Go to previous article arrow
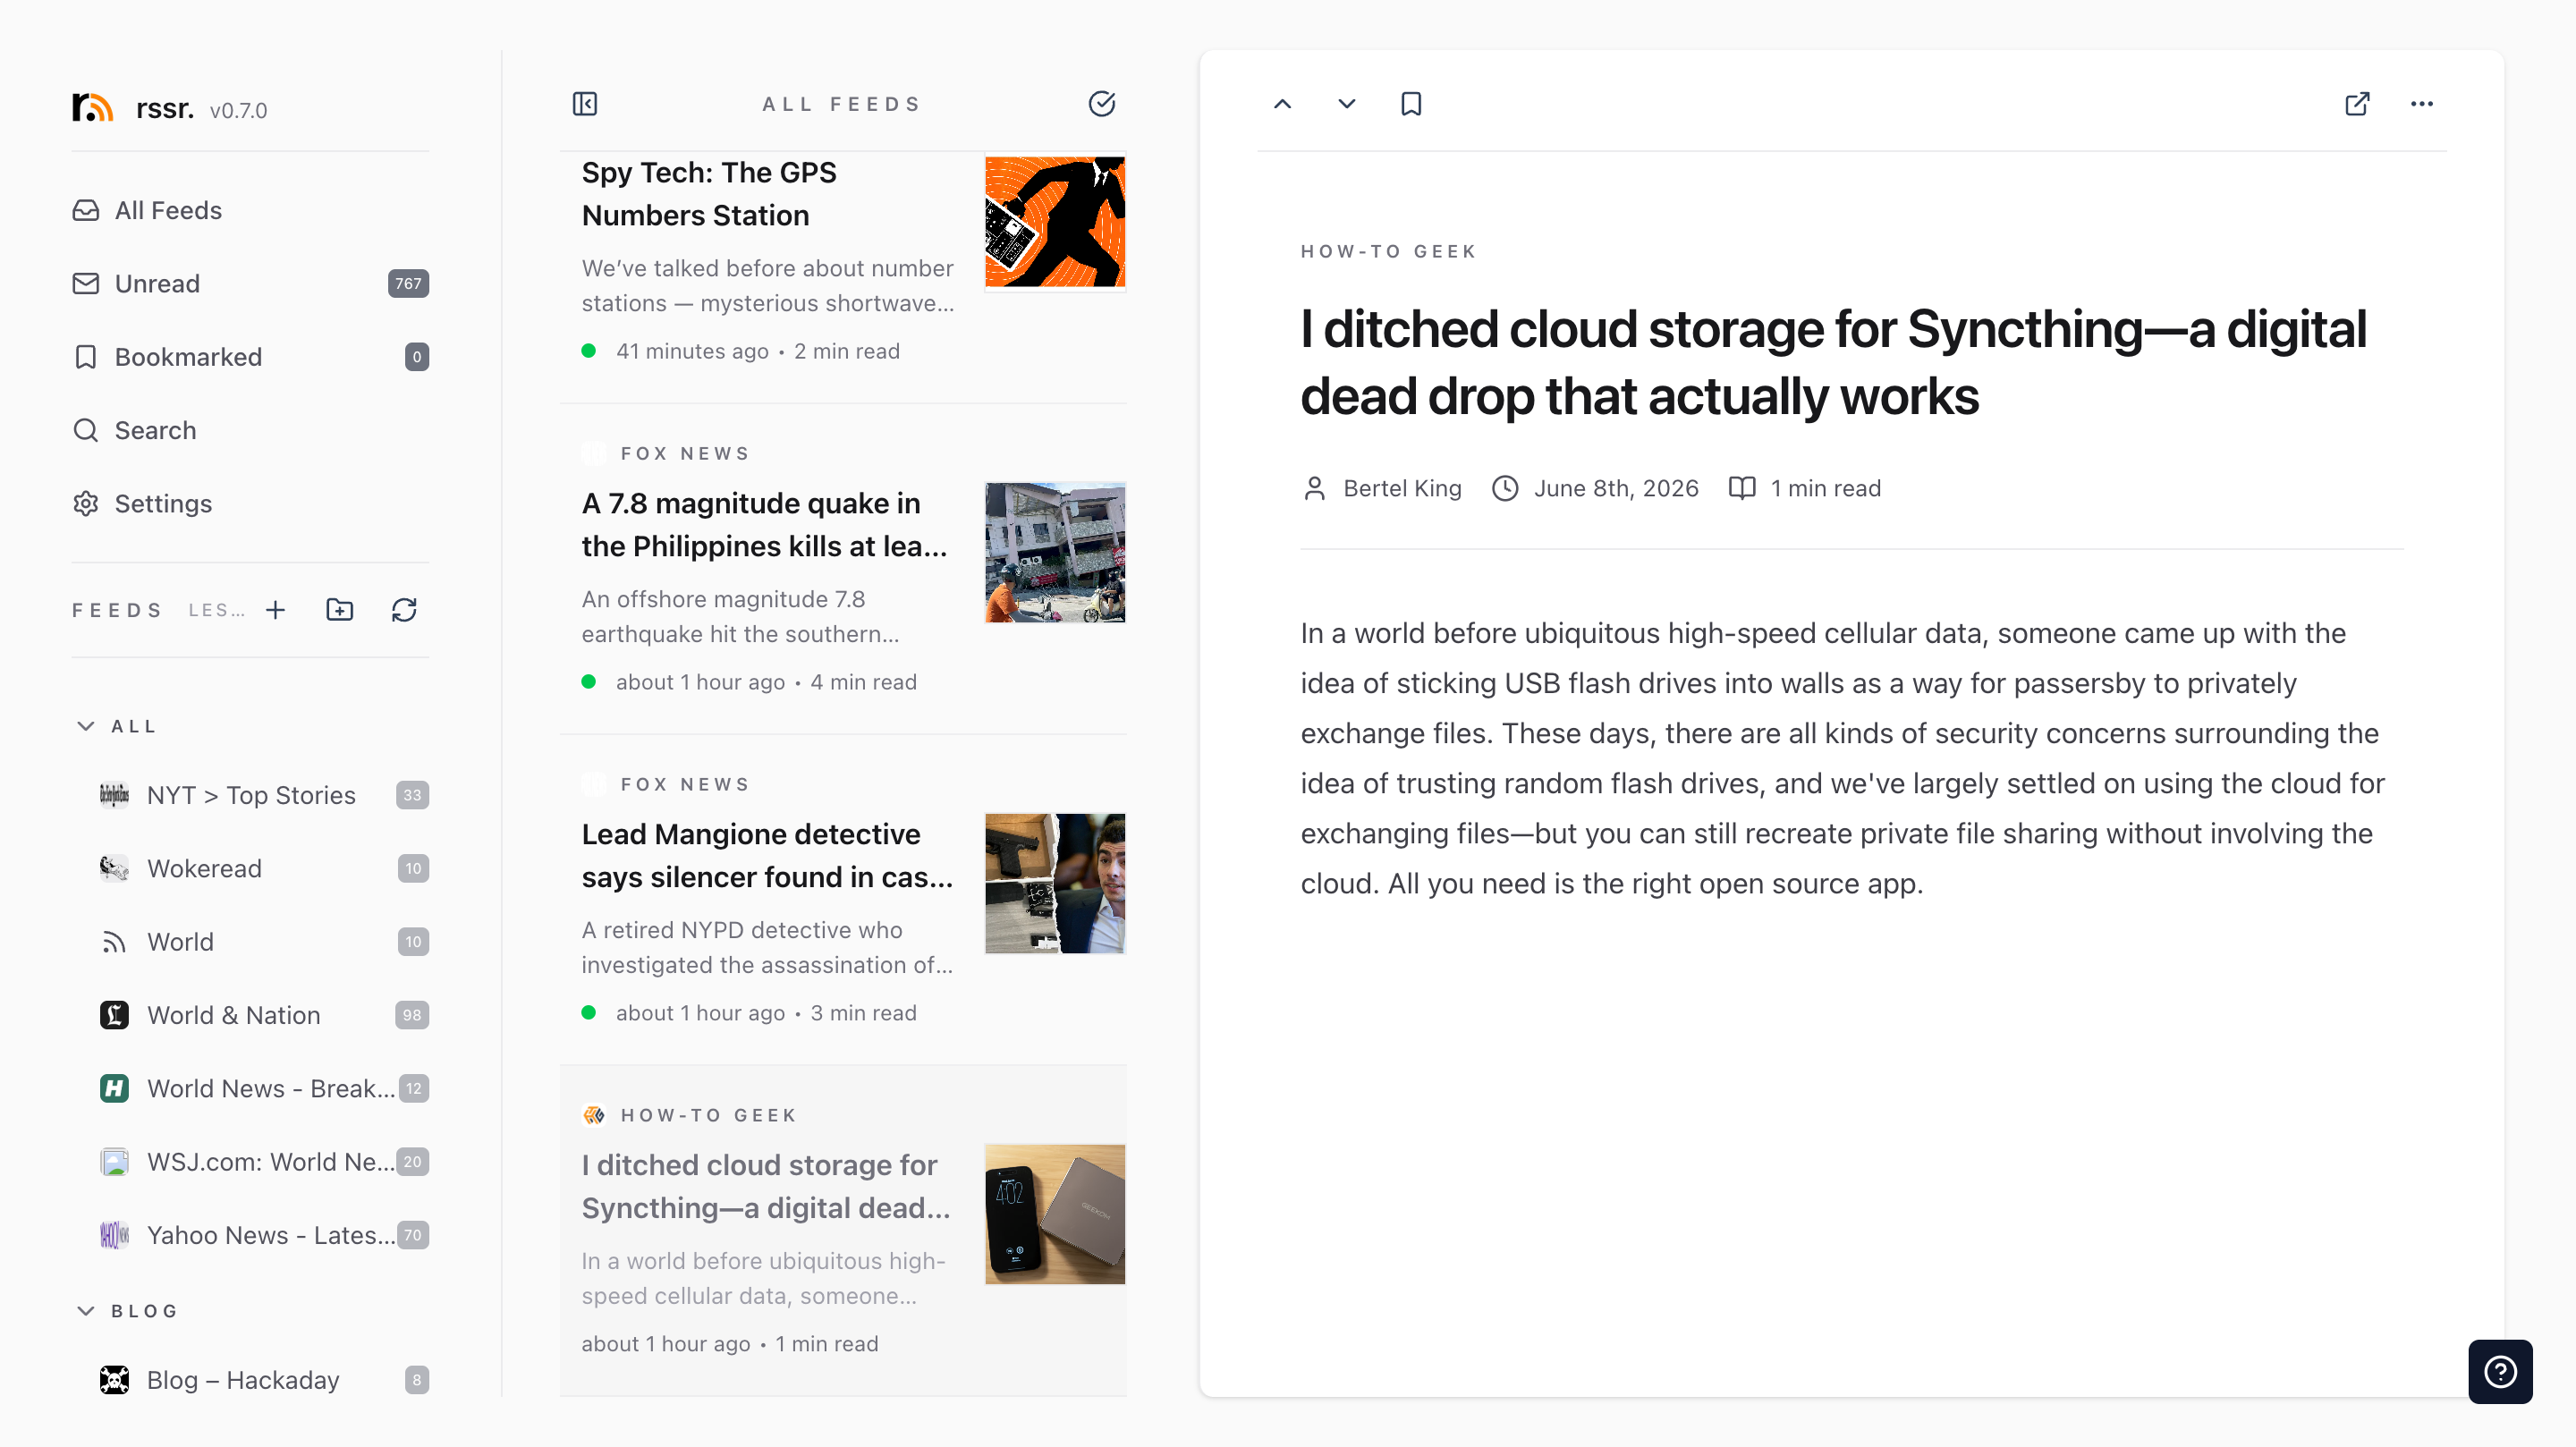Image resolution: width=2576 pixels, height=1447 pixels. (x=1283, y=104)
